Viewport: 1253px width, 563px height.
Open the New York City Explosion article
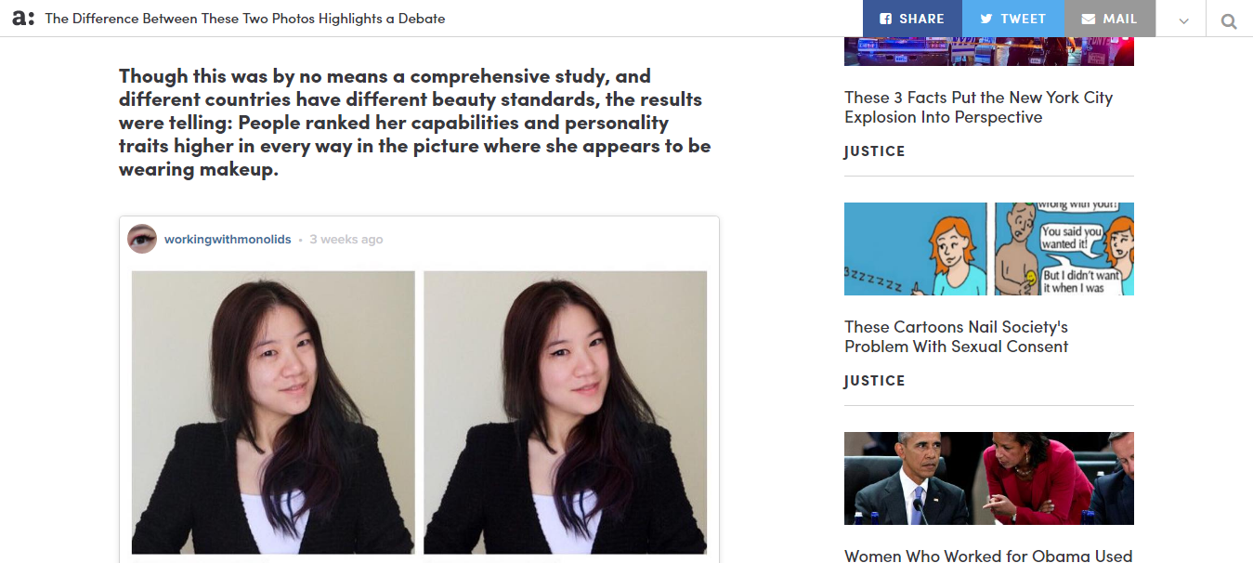(x=978, y=107)
